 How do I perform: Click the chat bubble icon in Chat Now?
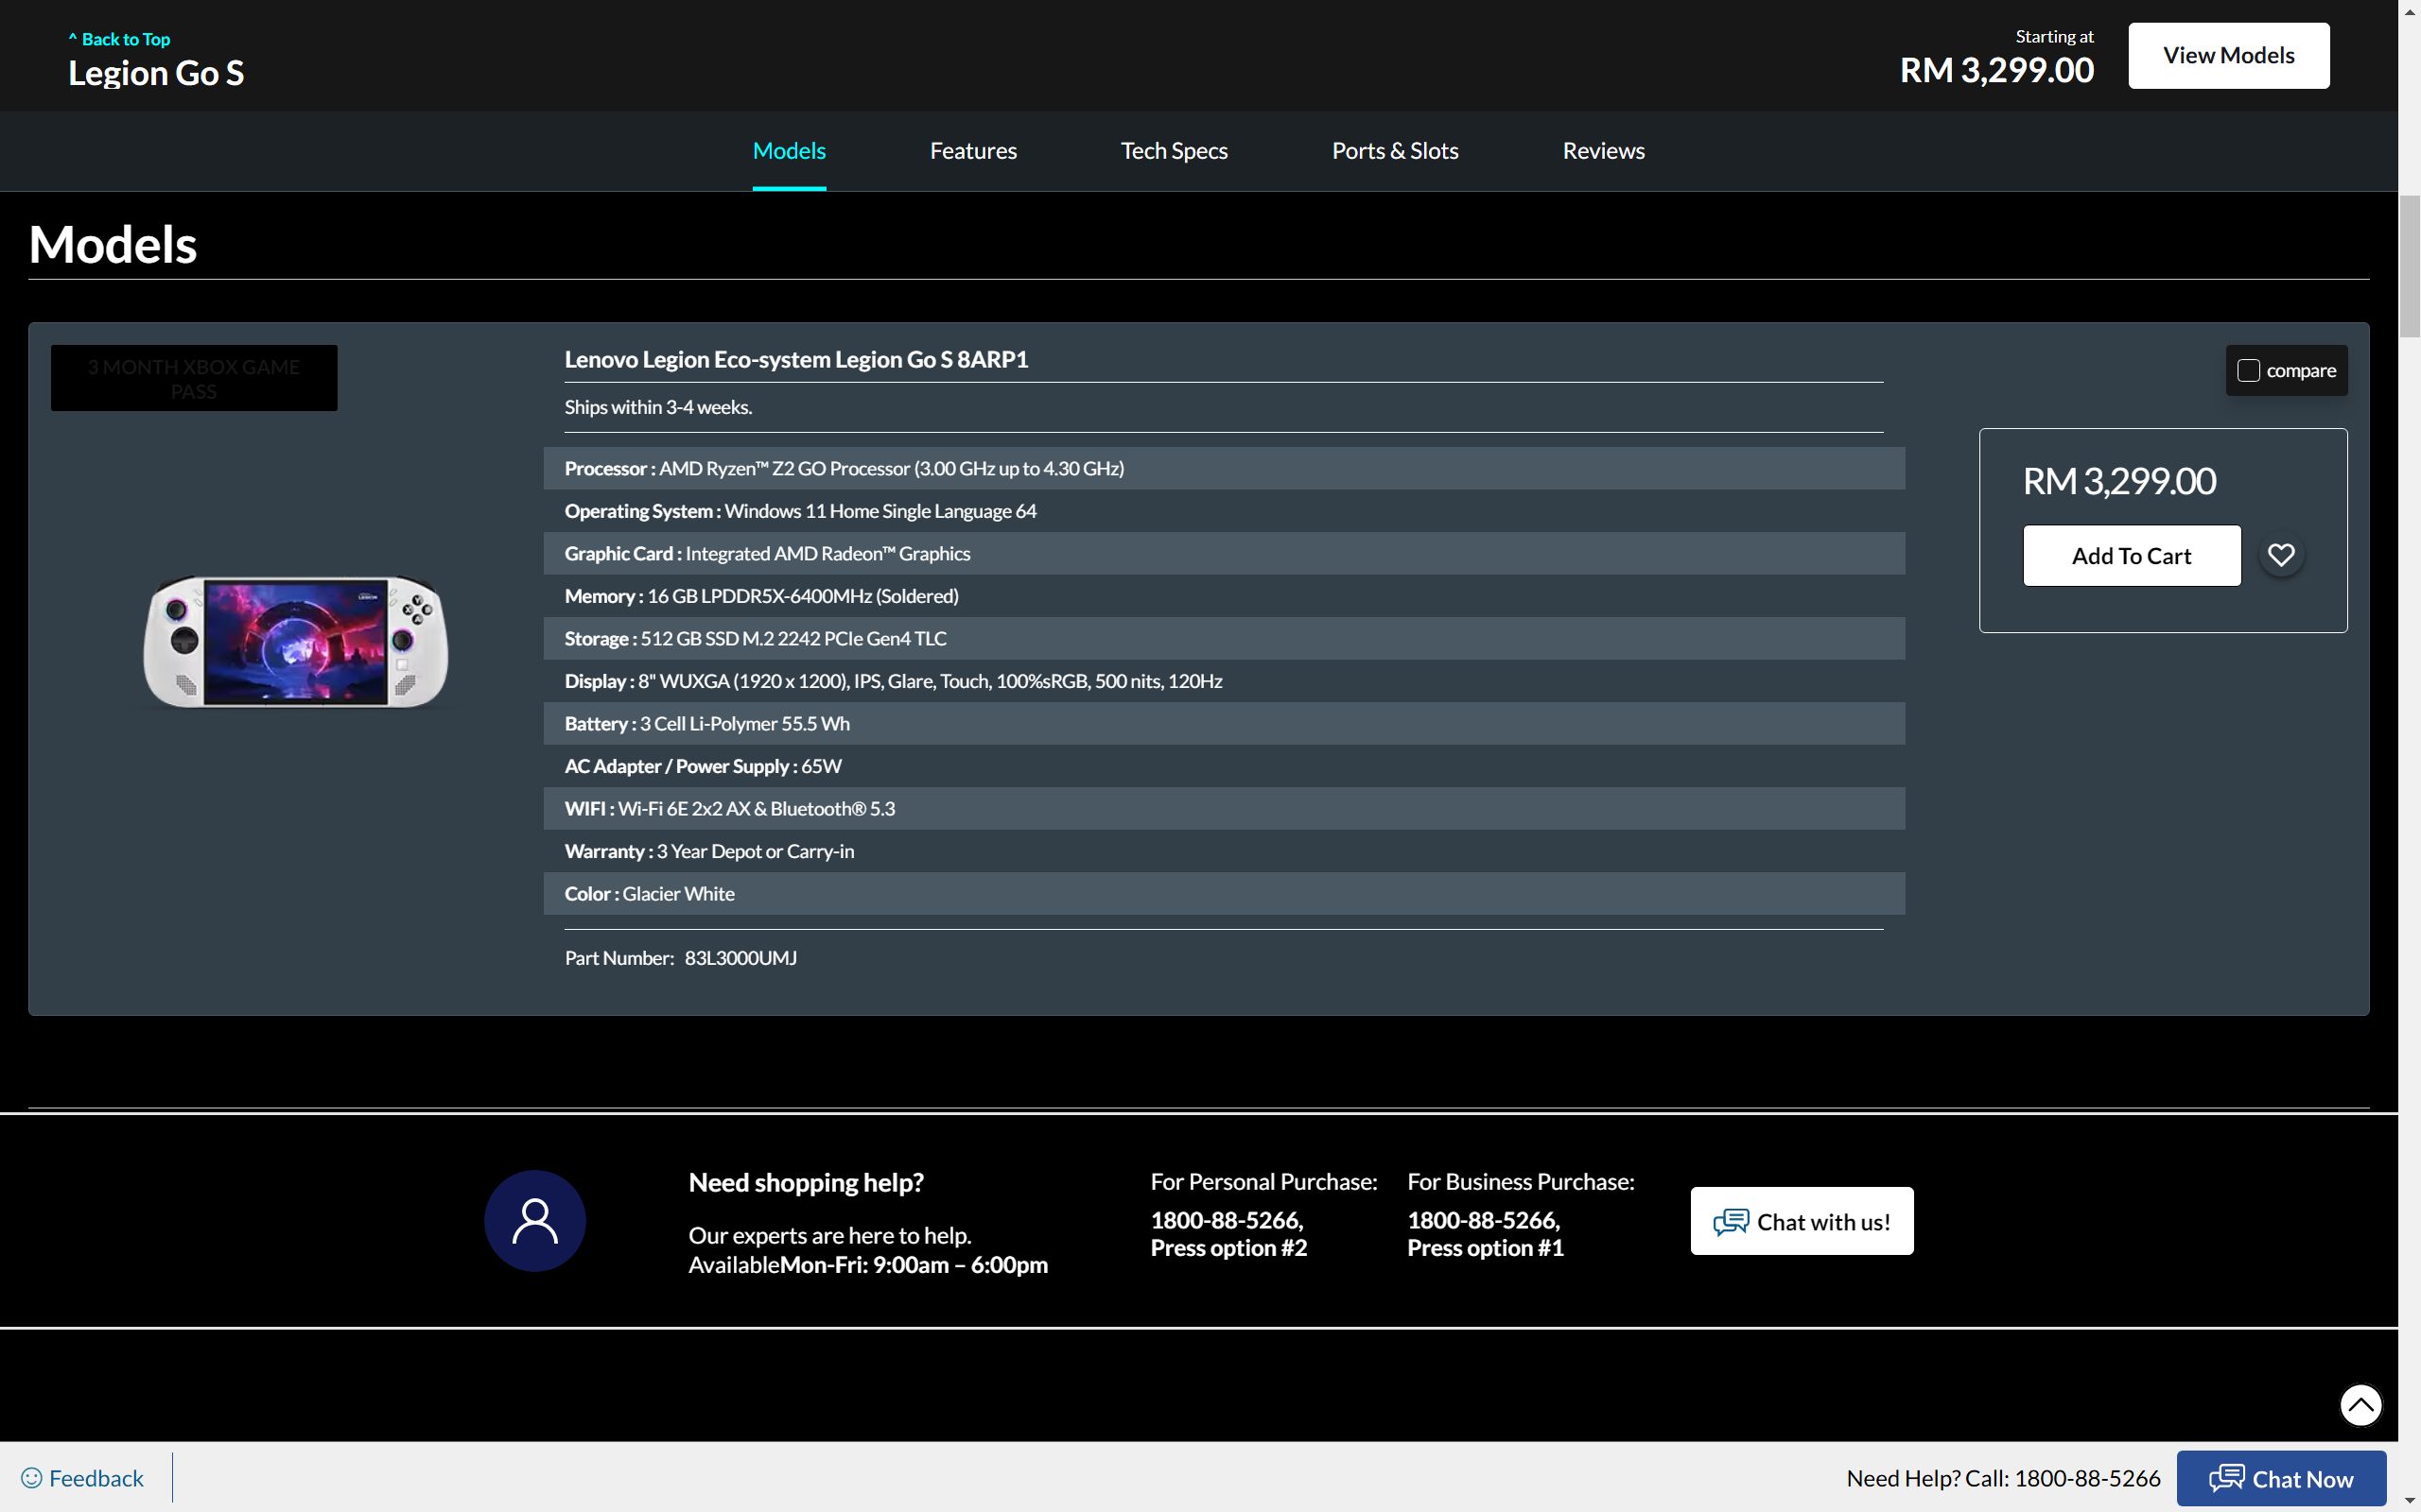(x=2226, y=1478)
